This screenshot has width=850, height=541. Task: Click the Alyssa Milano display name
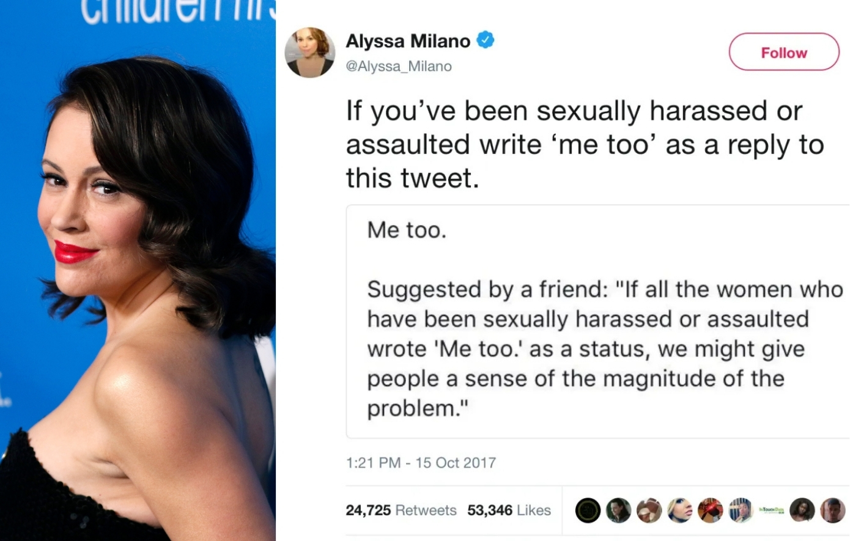tap(408, 41)
